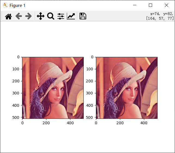The width and height of the screenshot is (175, 153).
Task: Click the pixel value readout [164, 57, 77]
Action: (160, 18)
